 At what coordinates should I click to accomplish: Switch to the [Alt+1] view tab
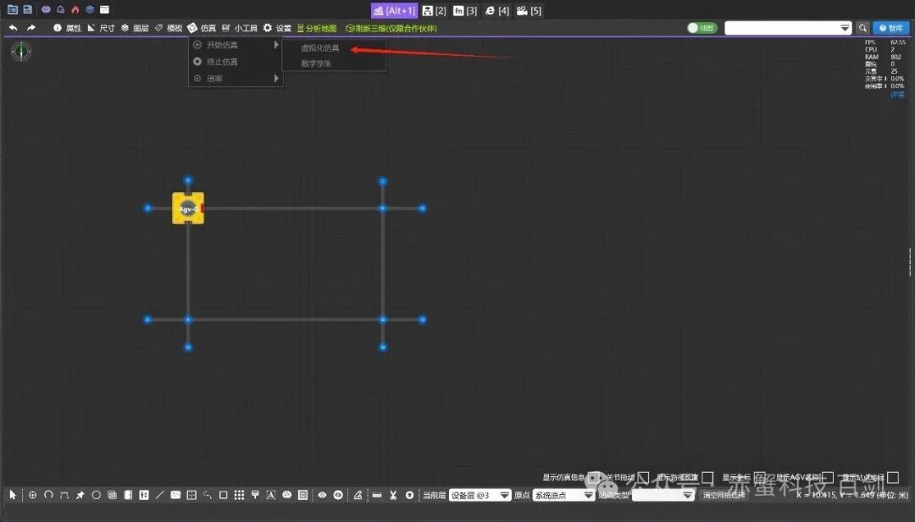click(395, 10)
